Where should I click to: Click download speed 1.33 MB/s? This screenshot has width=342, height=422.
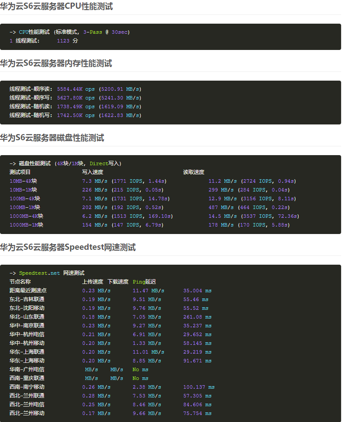(147, 343)
